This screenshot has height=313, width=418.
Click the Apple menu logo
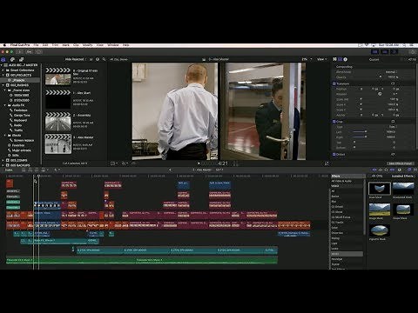pyautogui.click(x=4, y=45)
